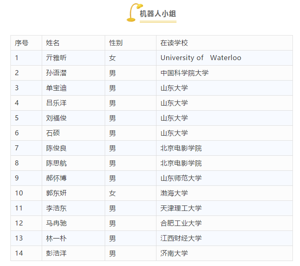Select the name 刘福俊
Screen dimensions: 300x266
56,118
